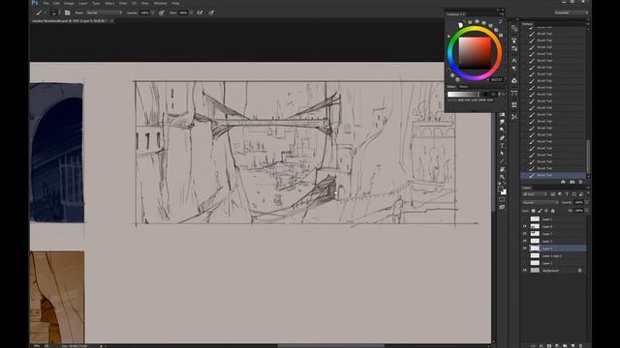
Task: Select the Zoom tool
Action: pos(502,177)
